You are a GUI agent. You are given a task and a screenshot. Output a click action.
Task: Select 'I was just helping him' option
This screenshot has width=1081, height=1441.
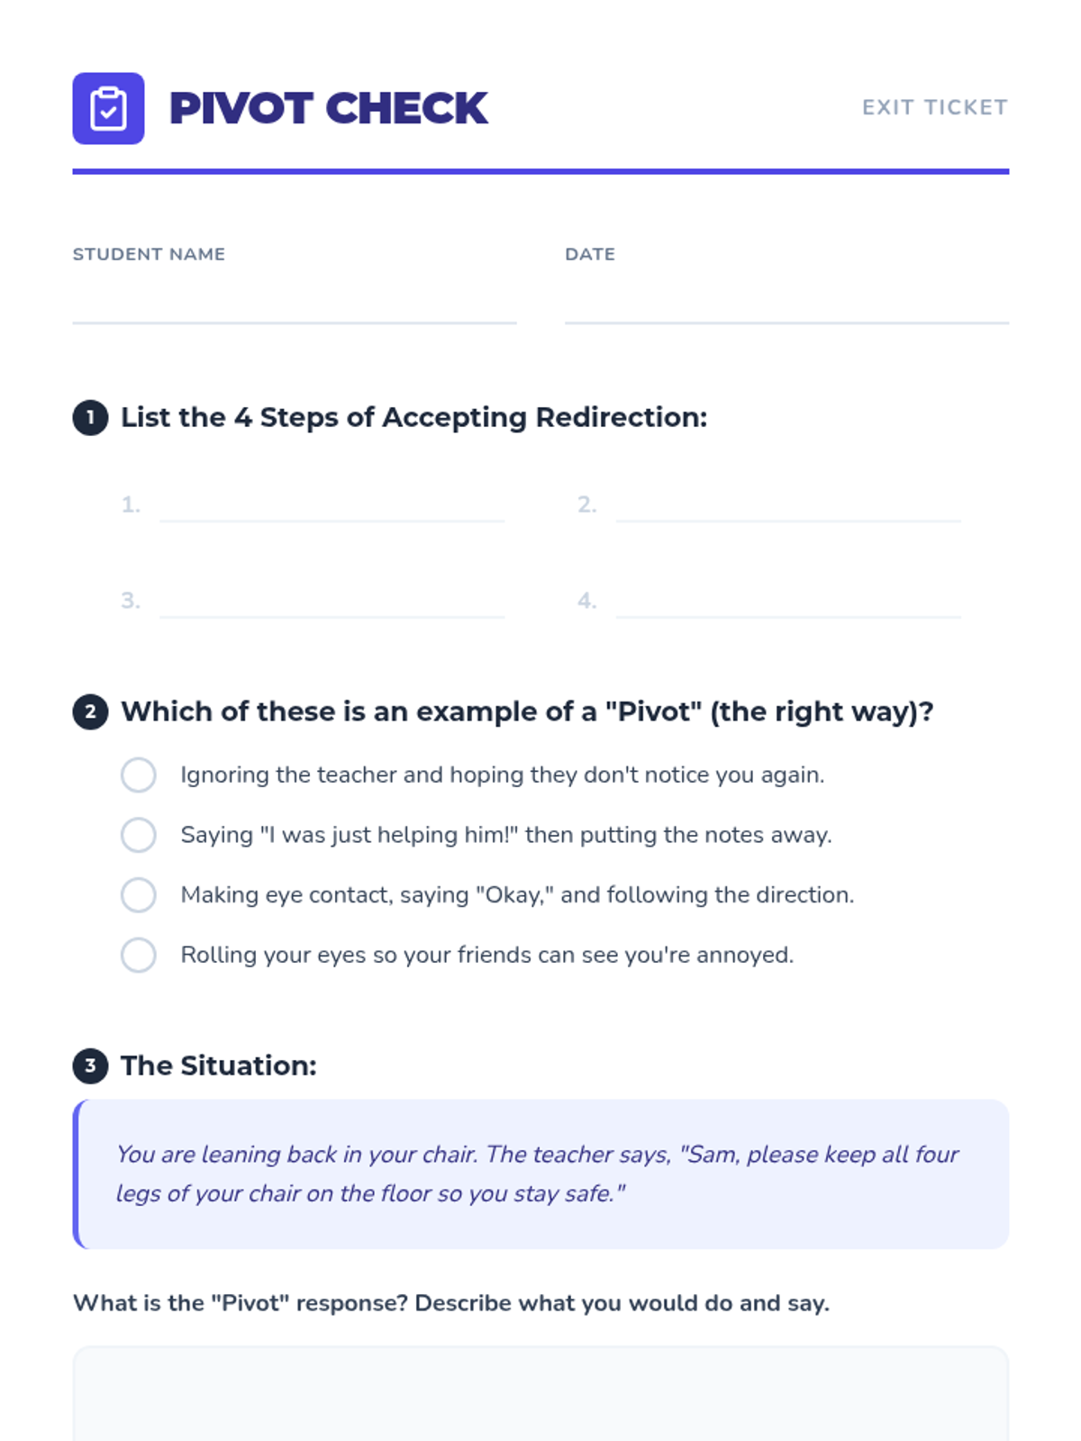point(139,835)
